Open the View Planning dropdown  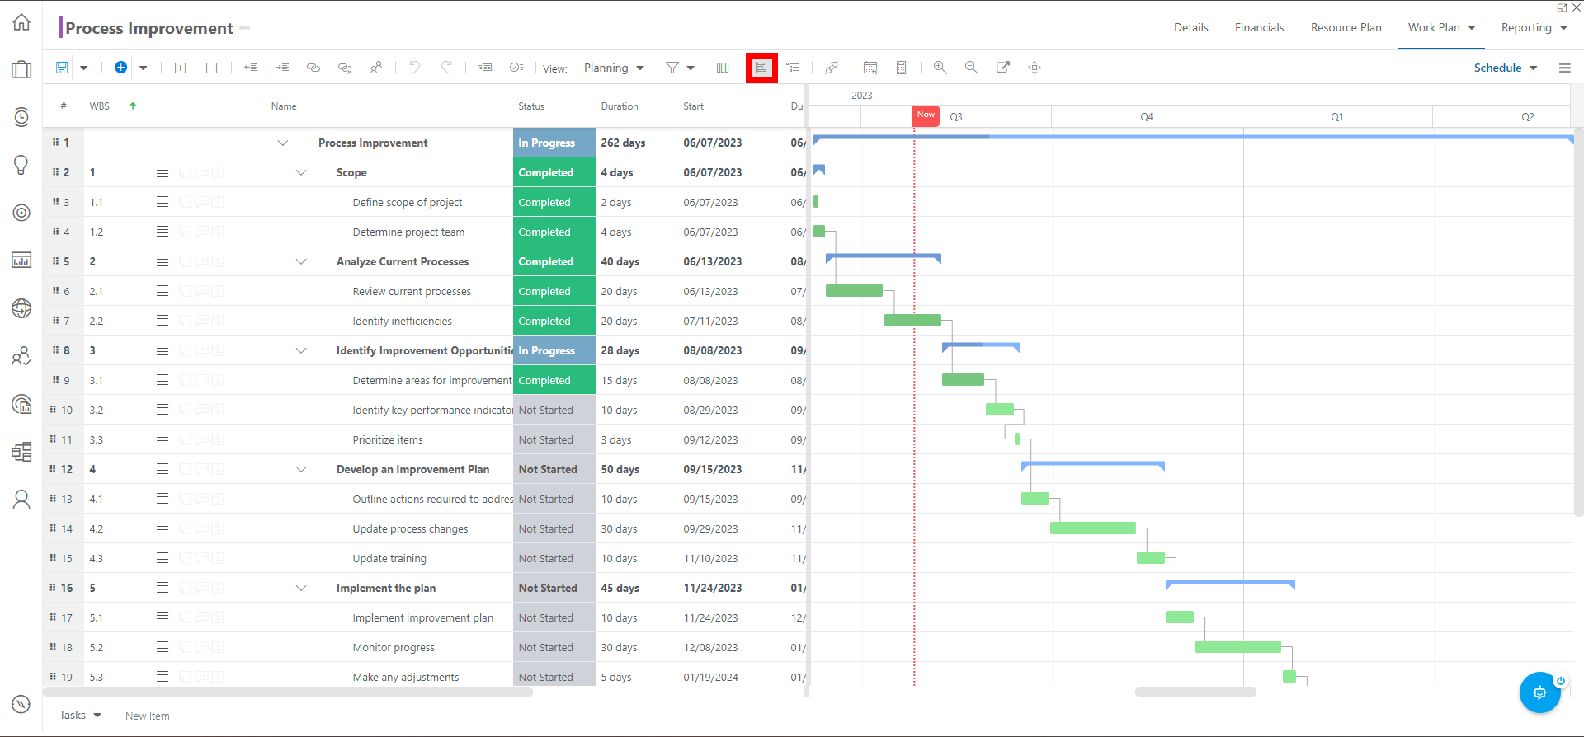pyautogui.click(x=614, y=68)
